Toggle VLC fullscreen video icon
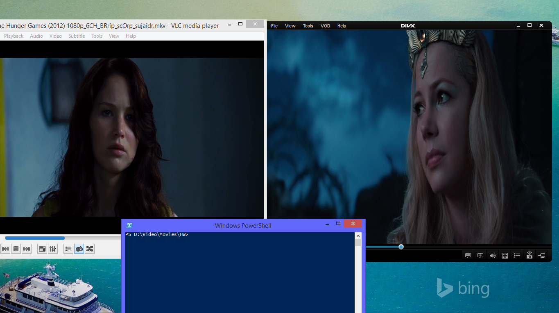Image resolution: width=559 pixels, height=313 pixels. [x=42, y=249]
